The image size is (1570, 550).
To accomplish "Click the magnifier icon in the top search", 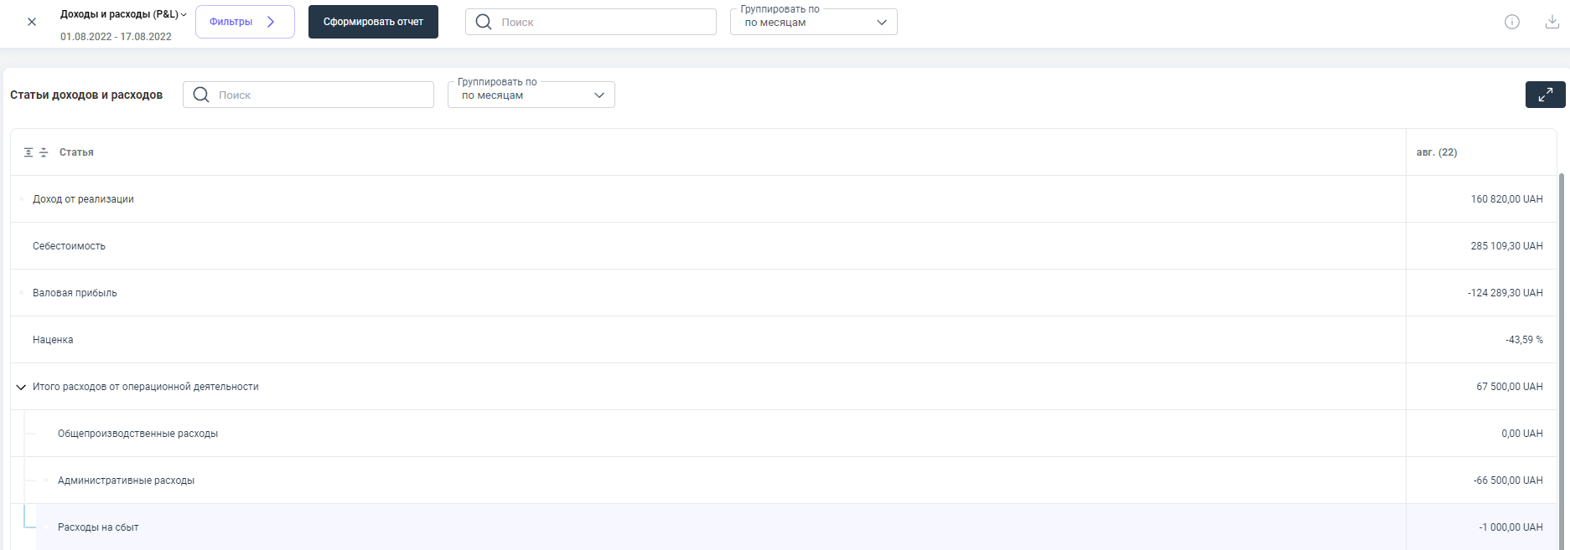I will point(484,22).
